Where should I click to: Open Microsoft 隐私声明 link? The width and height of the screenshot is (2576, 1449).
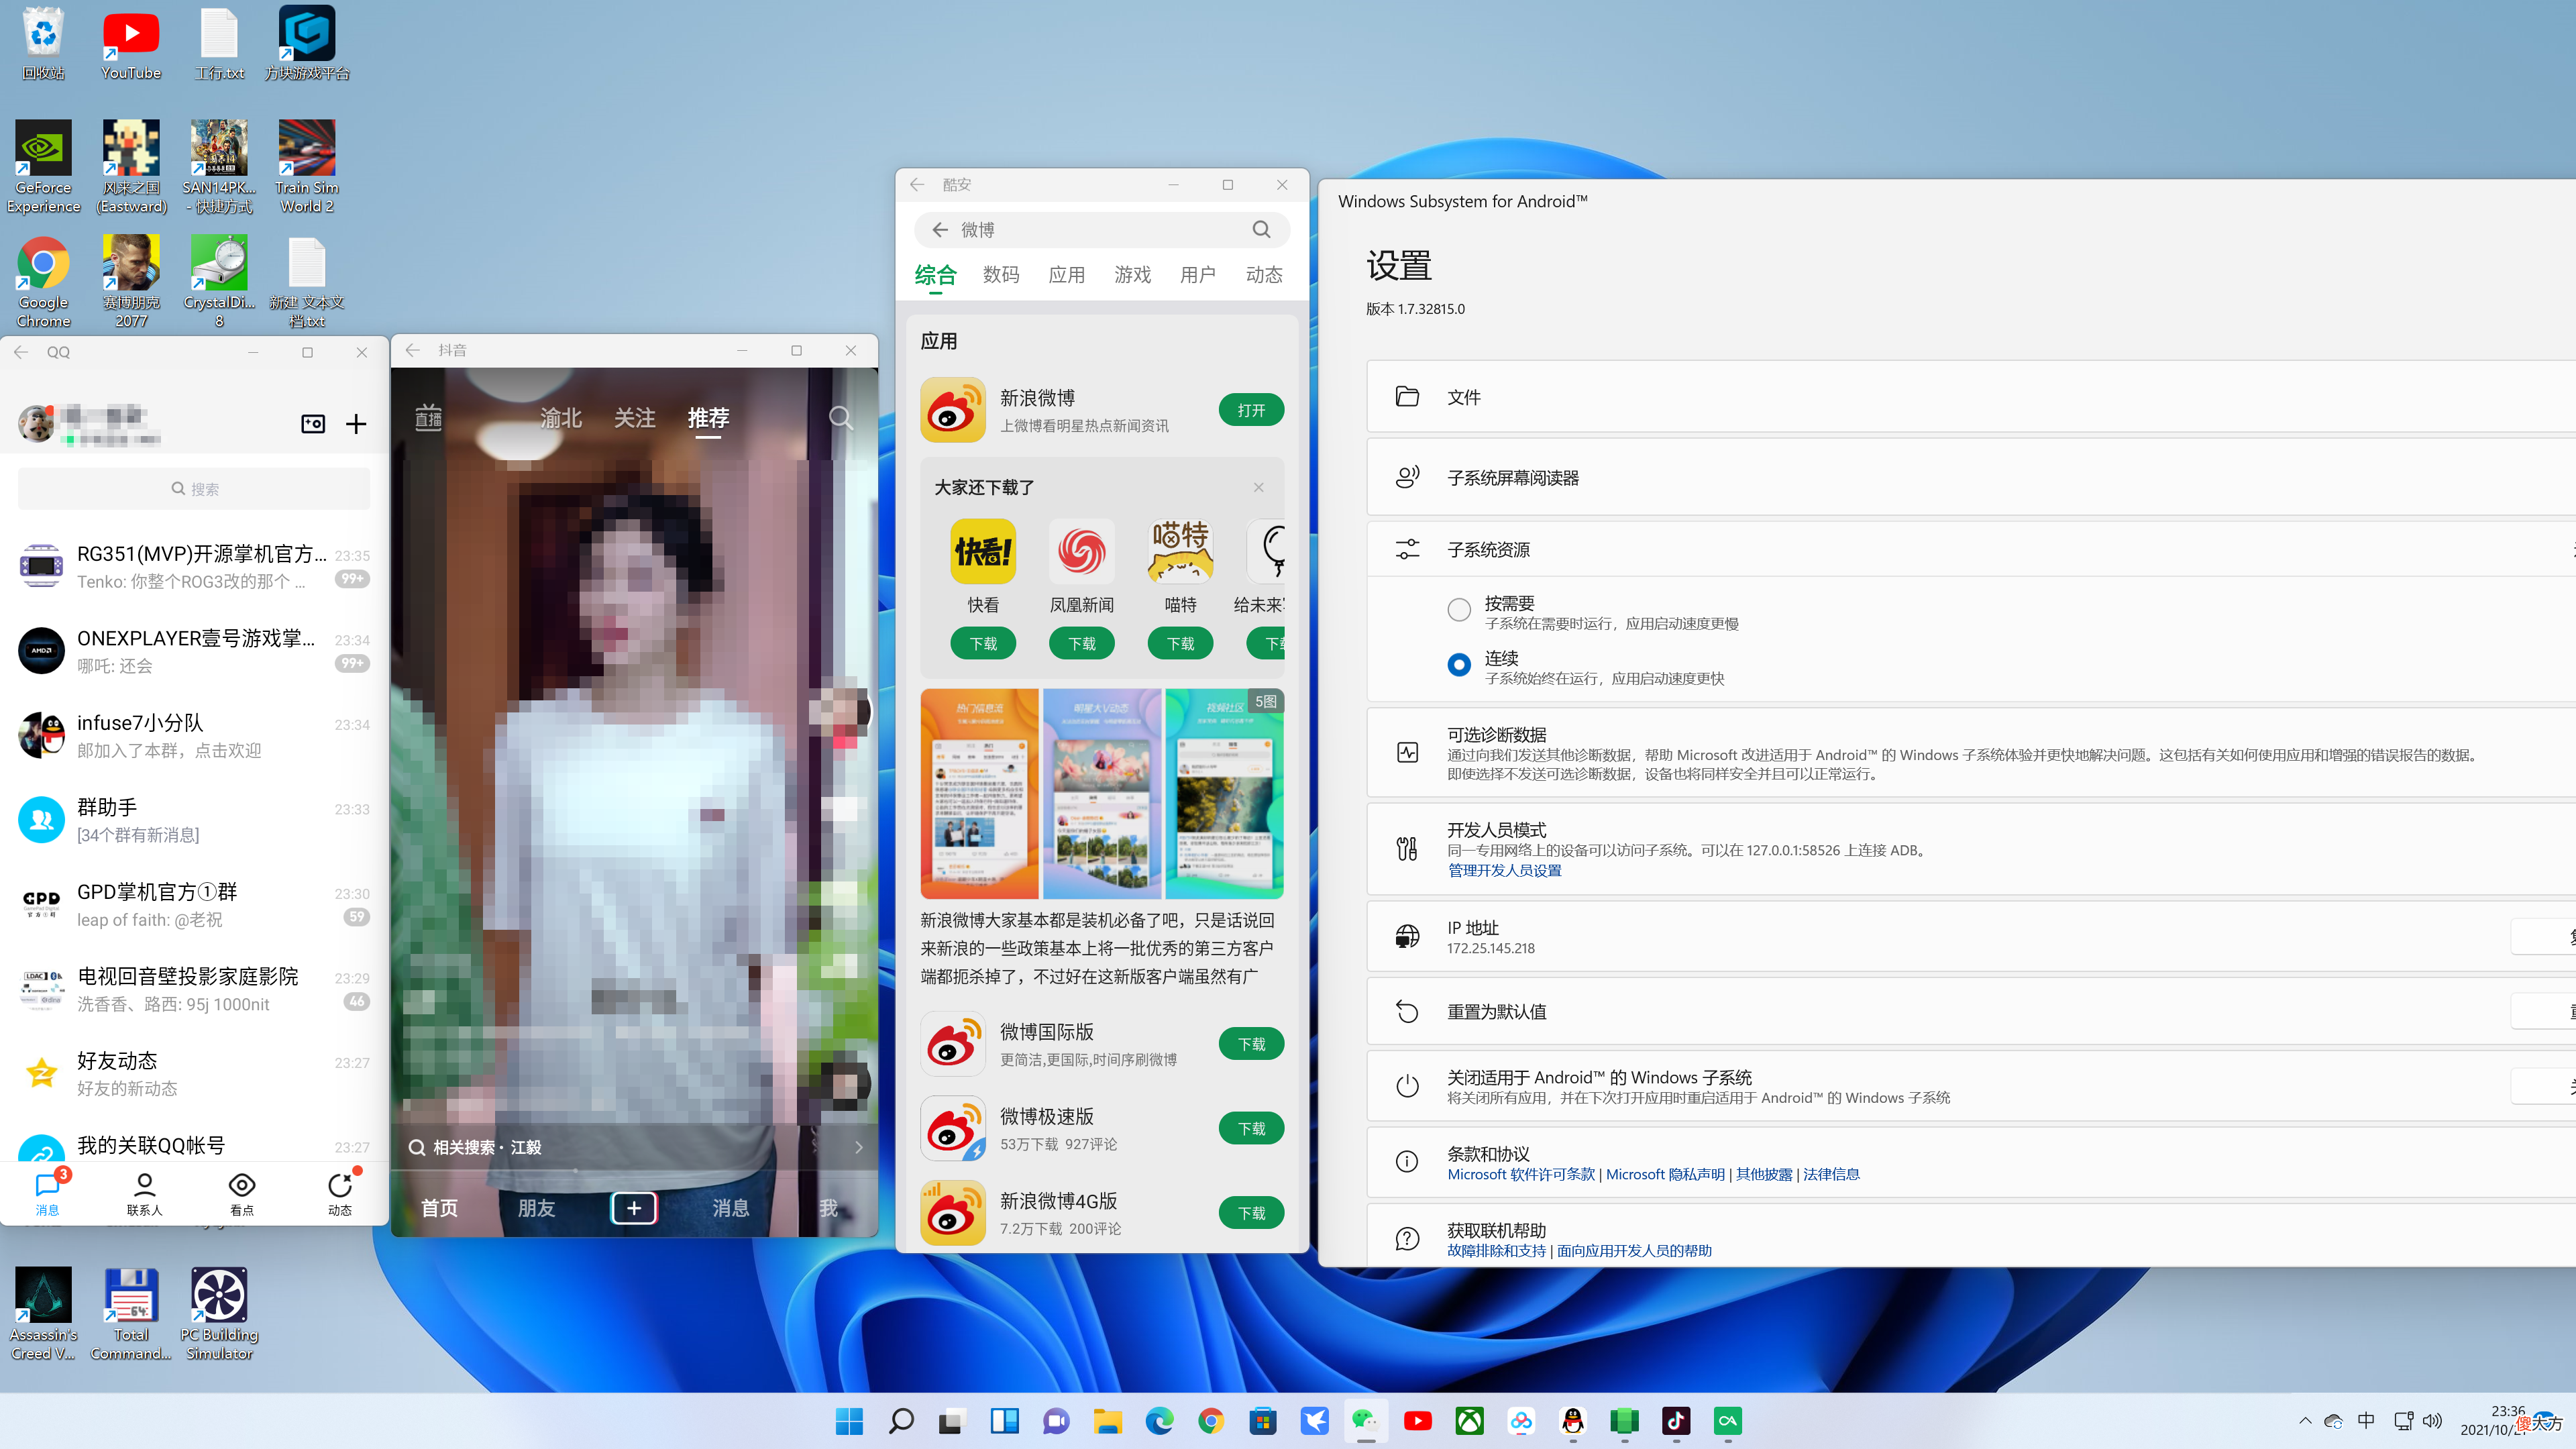[x=1665, y=1174]
